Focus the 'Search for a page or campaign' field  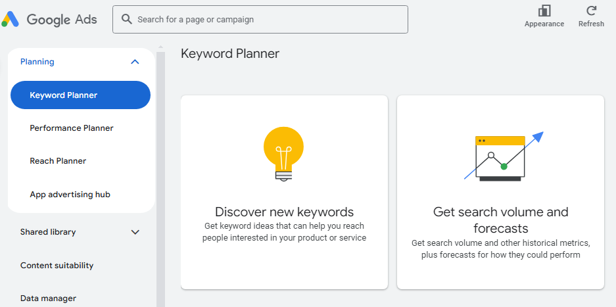[260, 19]
